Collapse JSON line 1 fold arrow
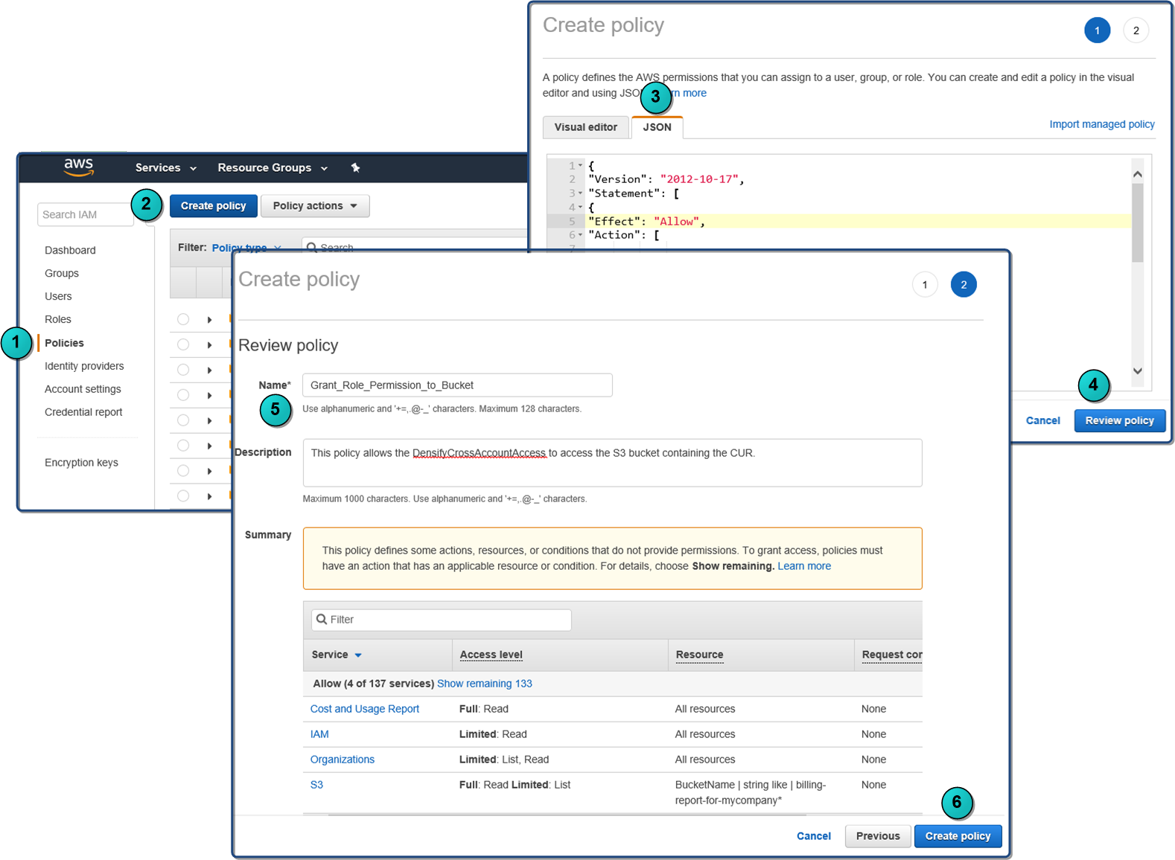 [580, 165]
